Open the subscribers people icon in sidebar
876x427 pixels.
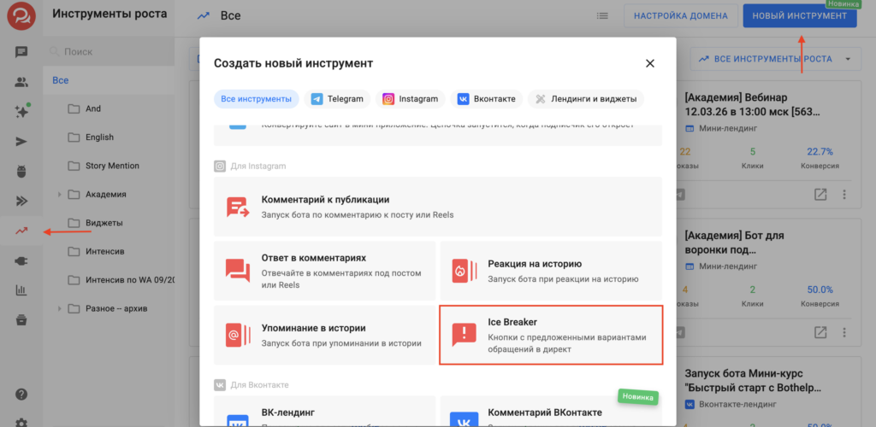(21, 82)
